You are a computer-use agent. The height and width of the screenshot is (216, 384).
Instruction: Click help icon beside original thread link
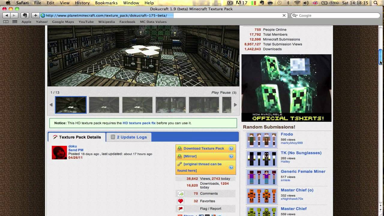(x=231, y=167)
